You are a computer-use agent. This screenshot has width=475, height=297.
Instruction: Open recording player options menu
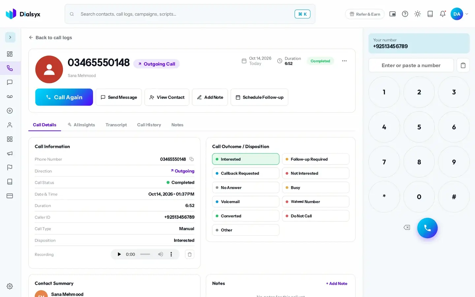coord(171,254)
